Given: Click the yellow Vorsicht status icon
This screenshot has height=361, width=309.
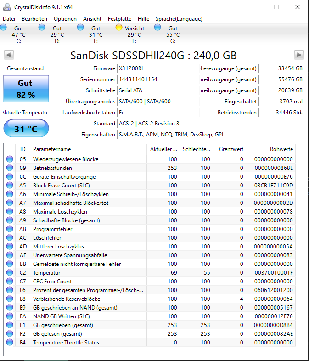Looking at the screenshot, I should pyautogui.click(x=119, y=28).
